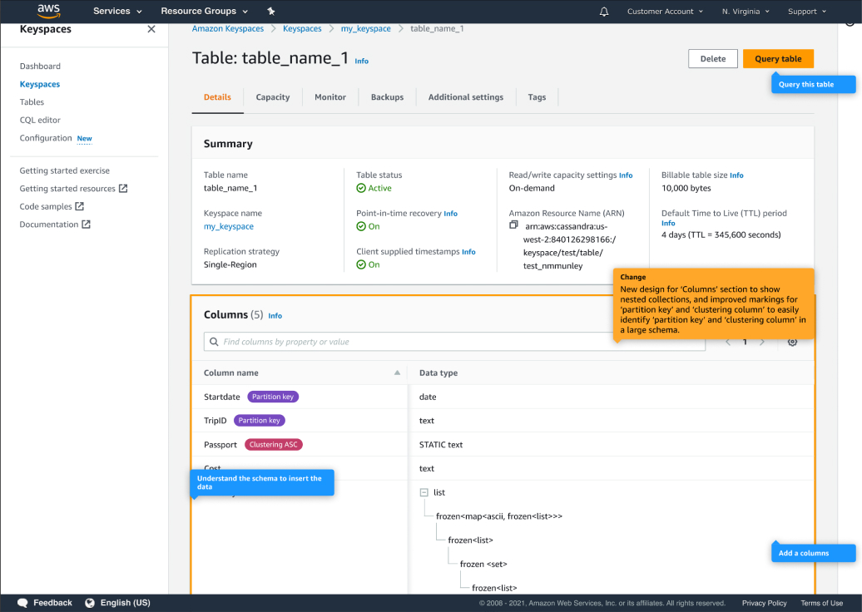Click the AWS logo in the header
862x612 pixels.
click(48, 11)
